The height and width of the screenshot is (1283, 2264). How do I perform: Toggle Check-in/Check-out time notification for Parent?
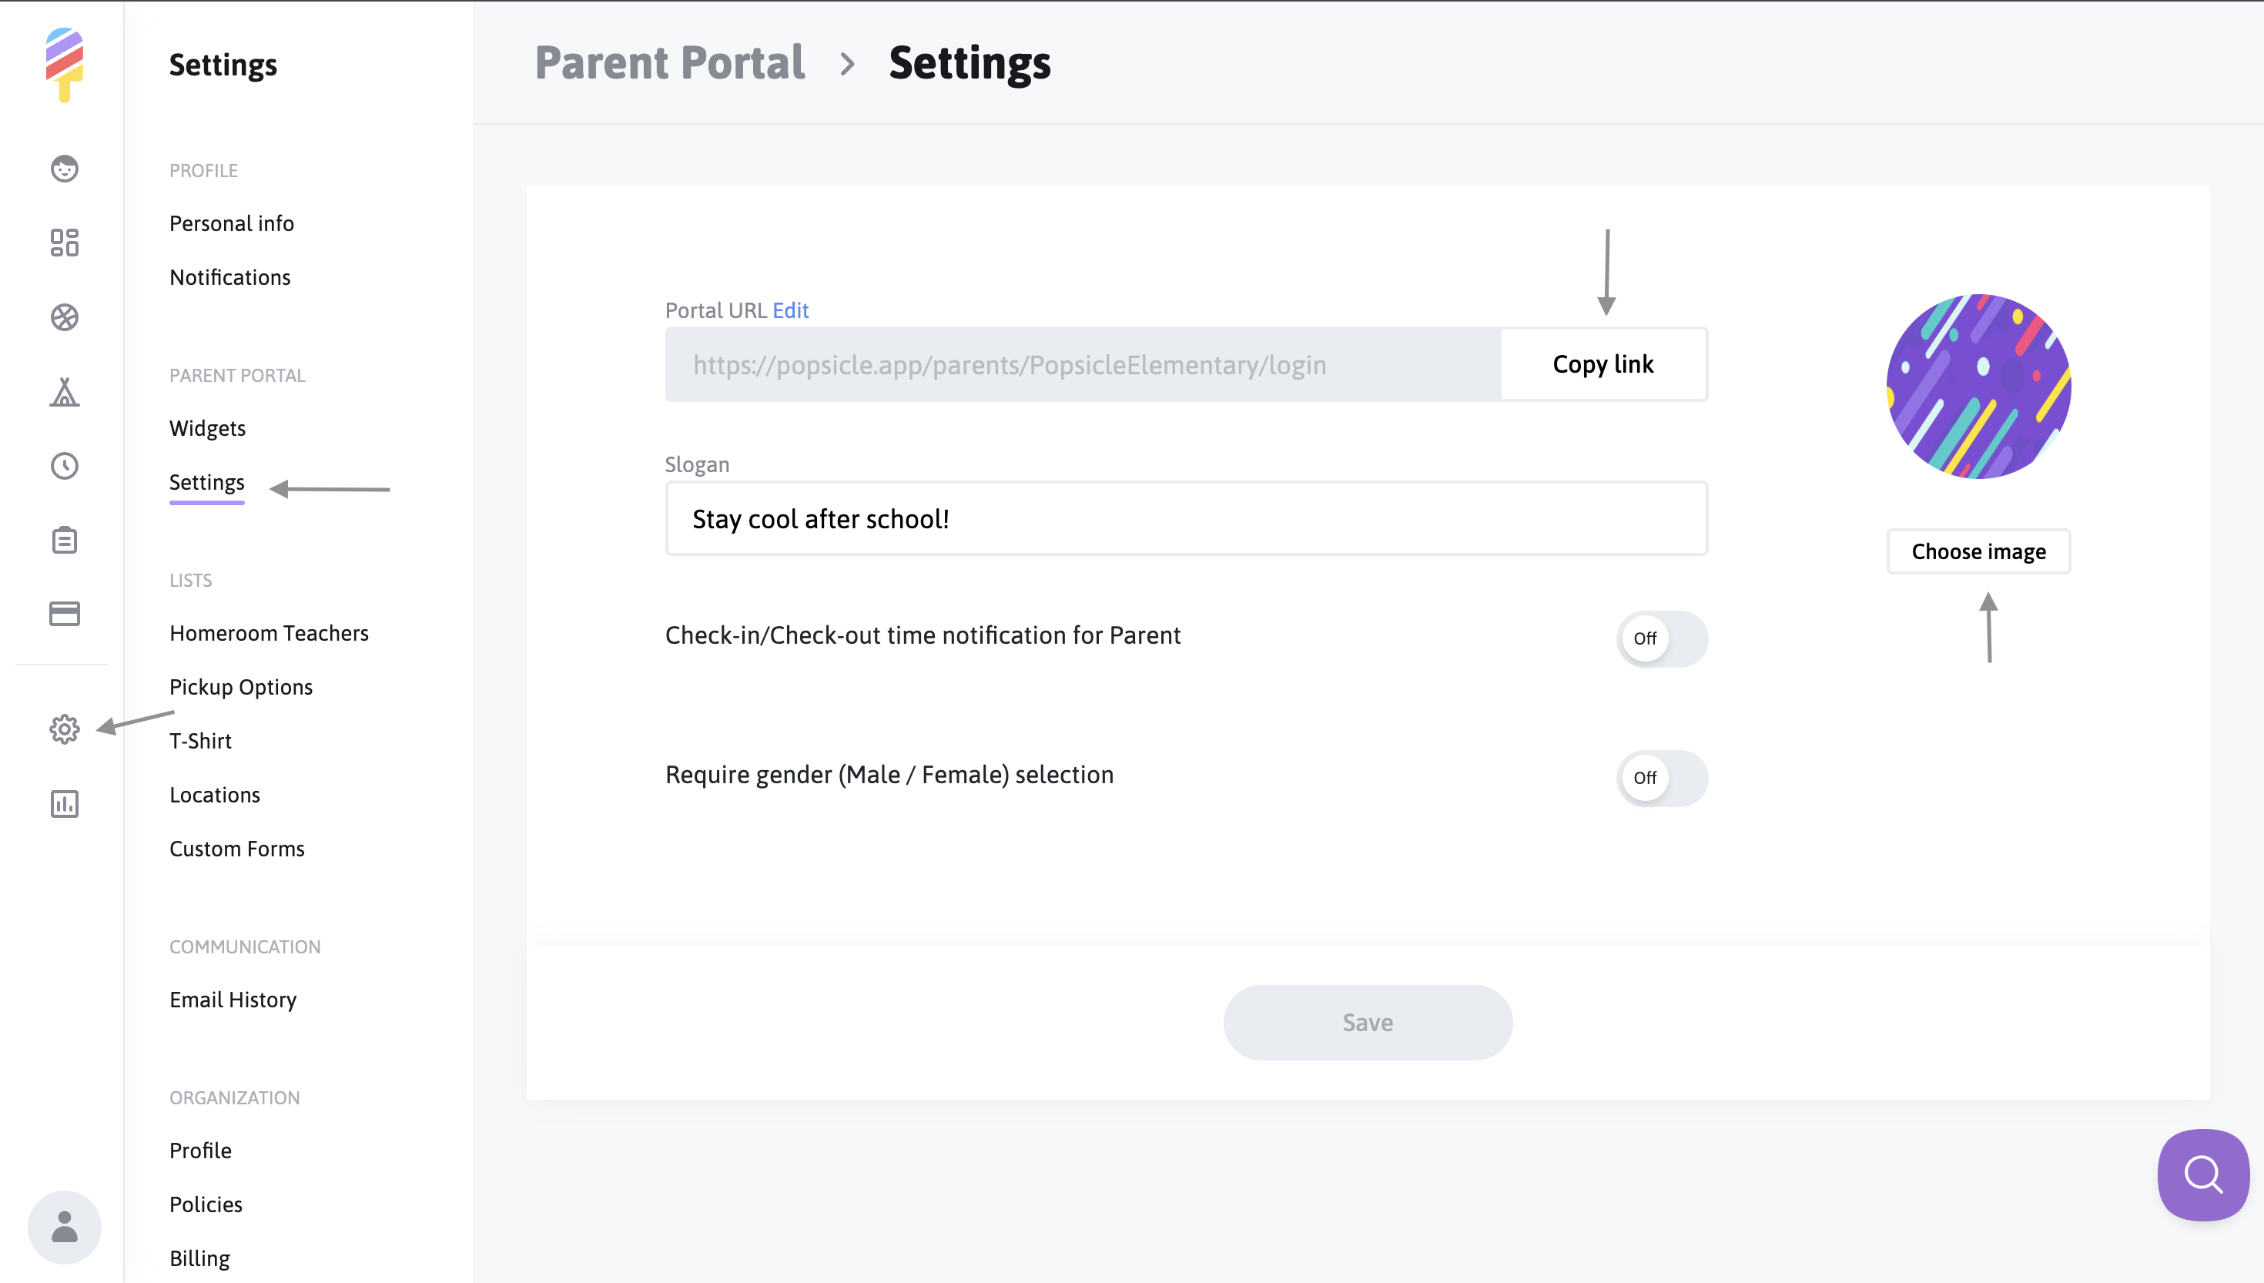pos(1662,638)
